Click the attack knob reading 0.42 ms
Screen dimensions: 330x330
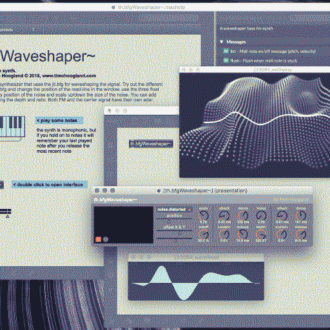(224, 215)
